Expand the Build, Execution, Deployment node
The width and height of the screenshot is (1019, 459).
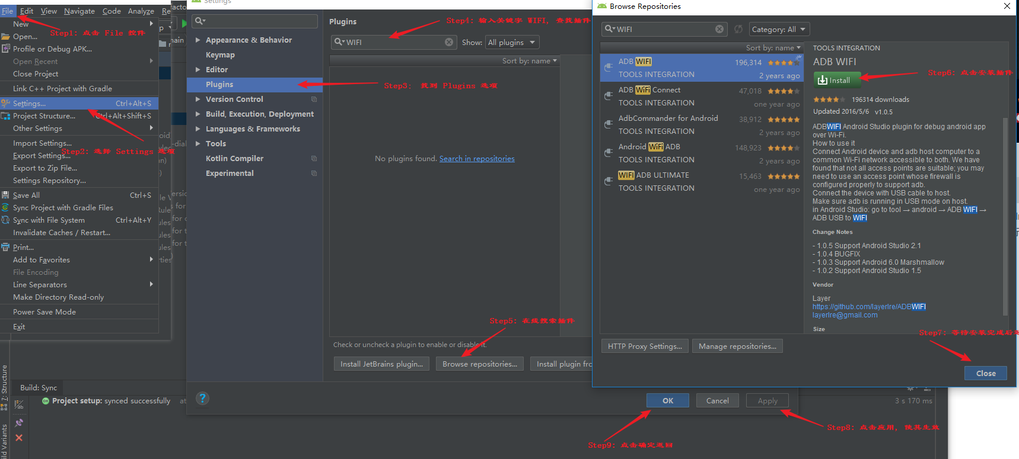pyautogui.click(x=198, y=114)
